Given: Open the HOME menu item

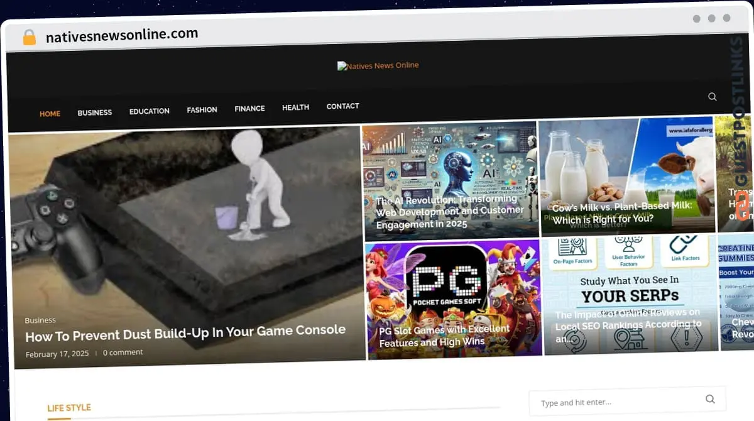Looking at the screenshot, I should (x=50, y=114).
